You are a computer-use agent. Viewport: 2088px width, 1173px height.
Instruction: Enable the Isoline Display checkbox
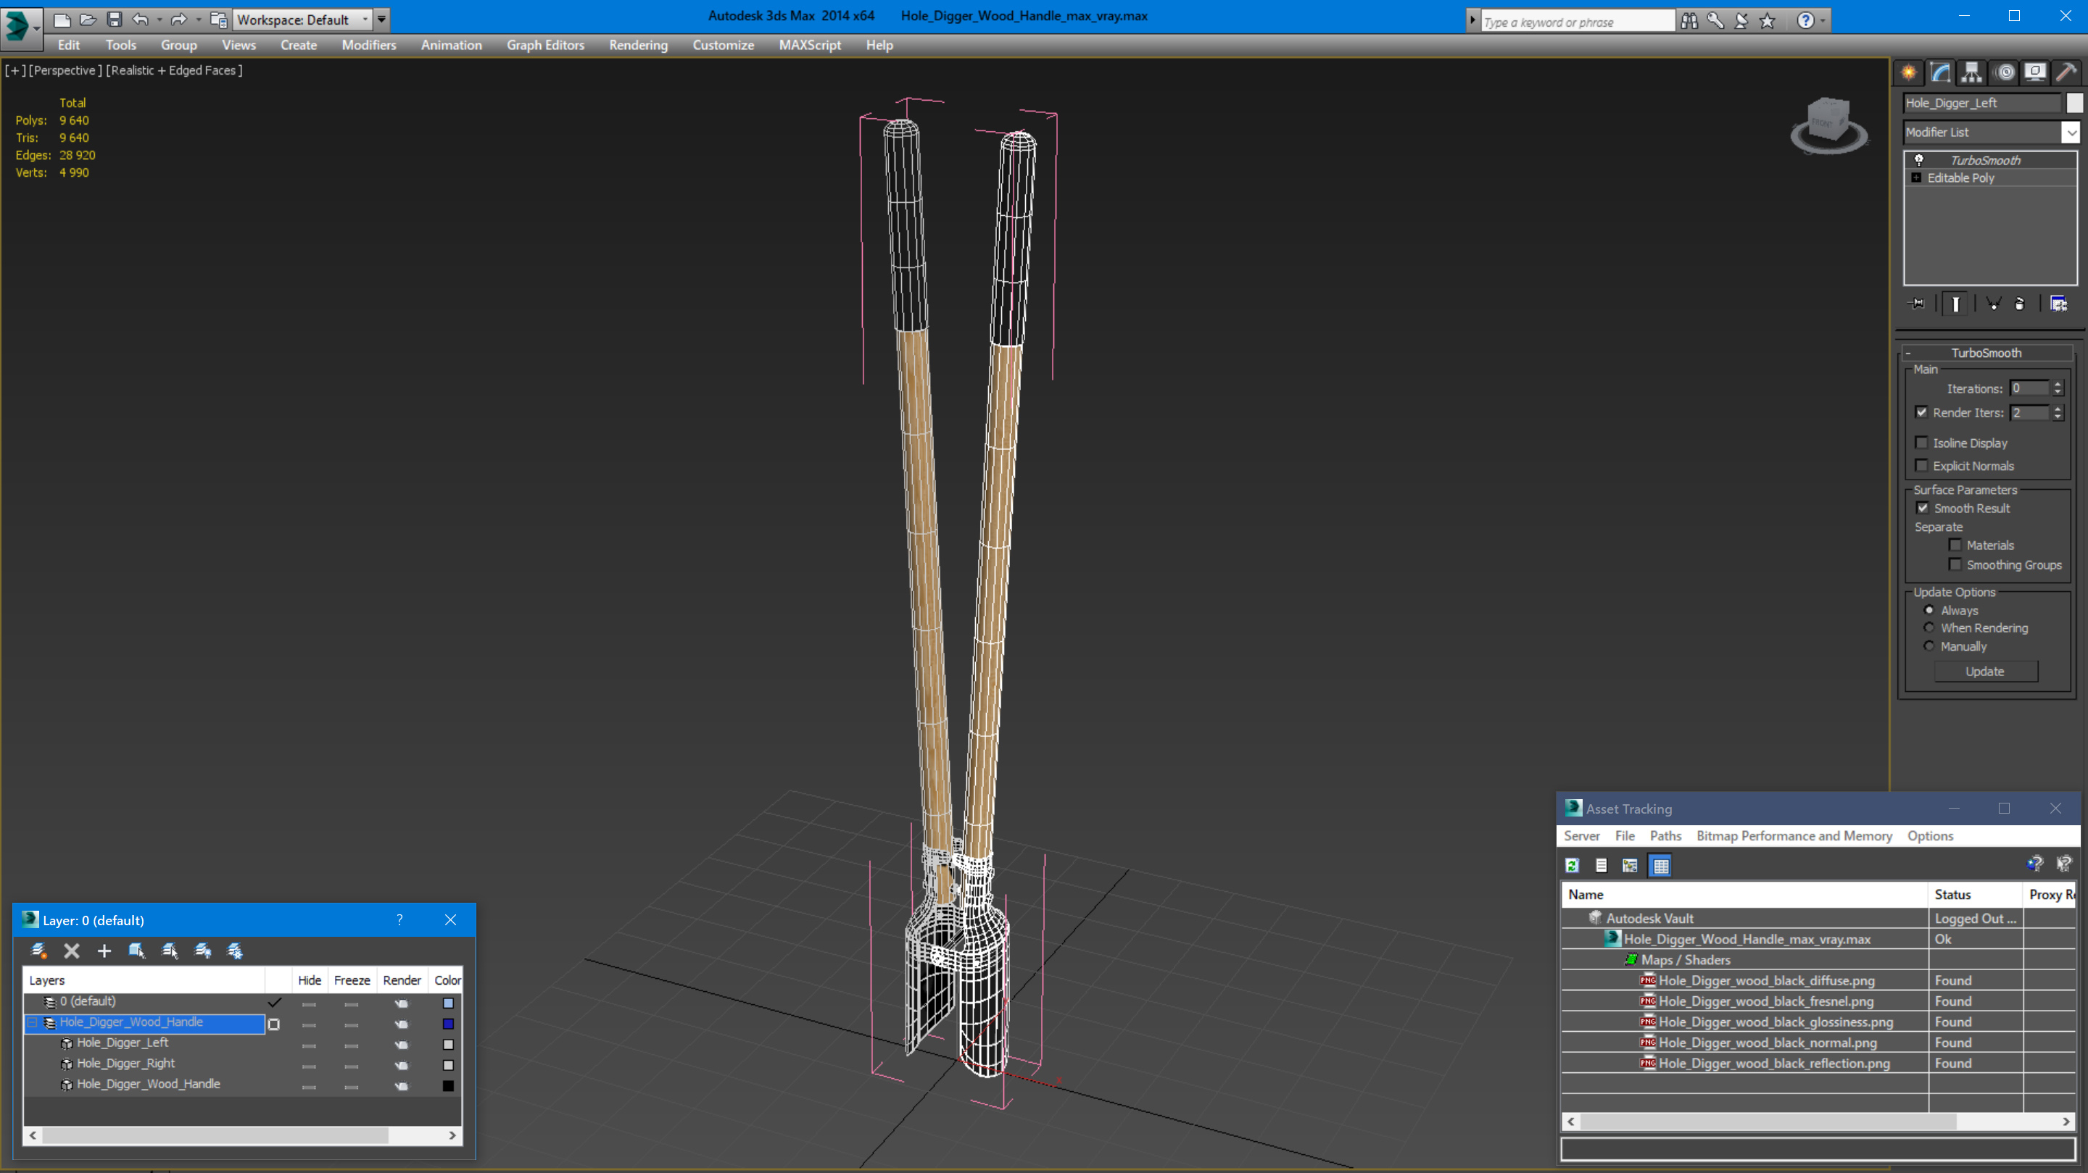(1921, 442)
